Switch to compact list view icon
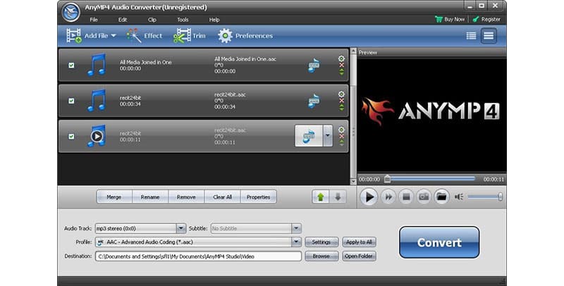Viewport: 564px width, 286px height. point(489,35)
